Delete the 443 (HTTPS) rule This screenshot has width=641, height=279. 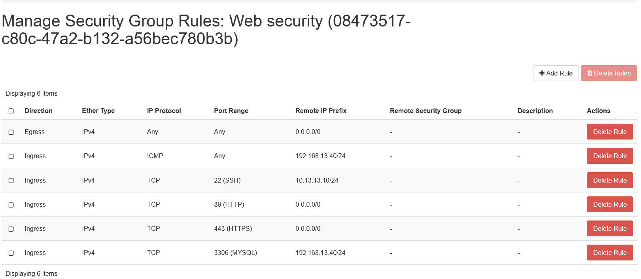coord(610,228)
